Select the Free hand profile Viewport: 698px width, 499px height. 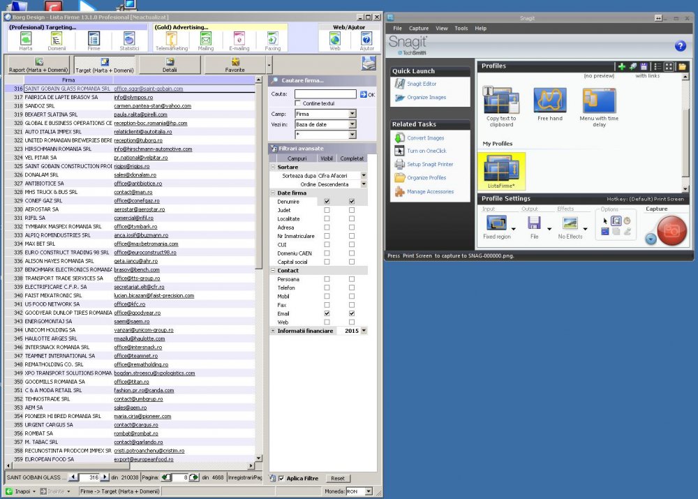(x=550, y=104)
